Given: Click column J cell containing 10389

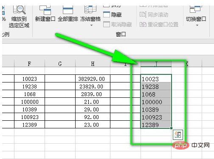Looking at the screenshot, I should coord(156,109).
